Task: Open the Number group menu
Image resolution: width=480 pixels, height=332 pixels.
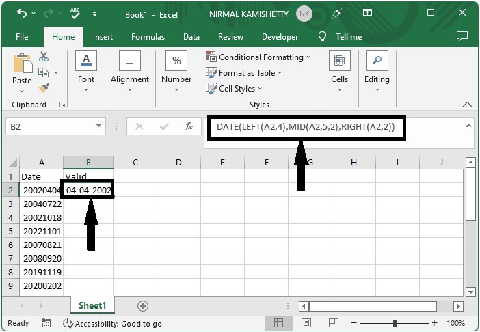Action: [x=176, y=71]
